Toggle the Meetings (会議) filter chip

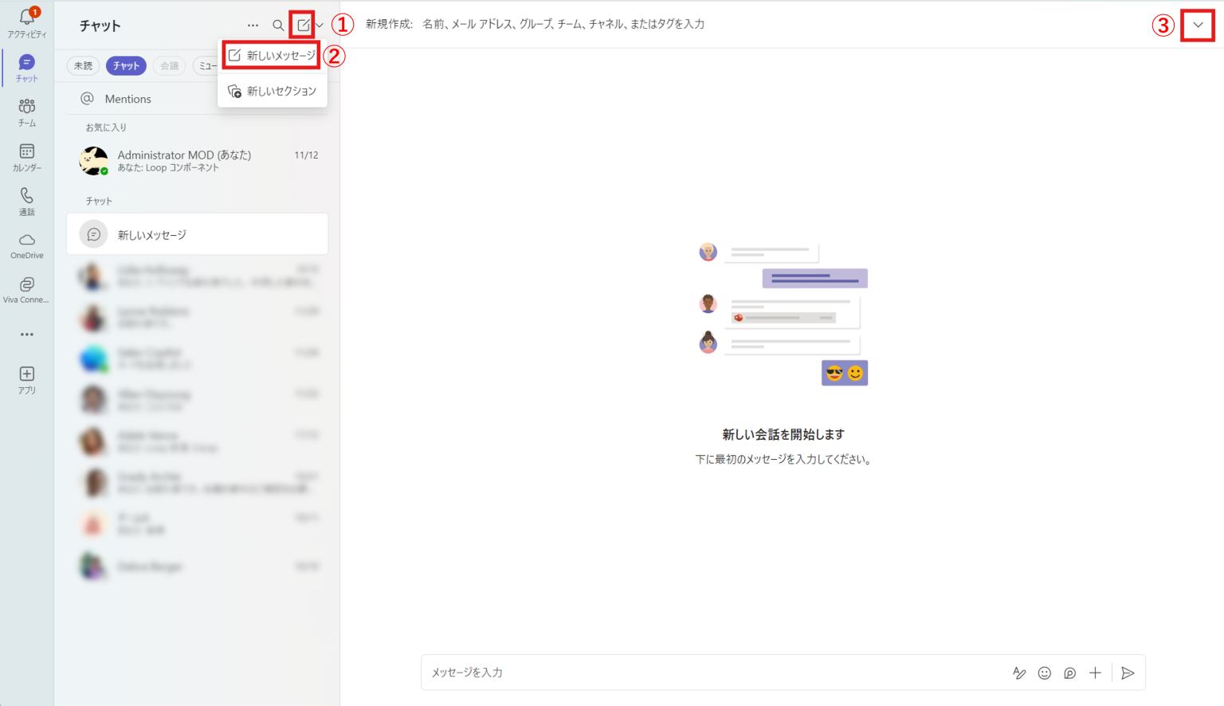click(169, 66)
